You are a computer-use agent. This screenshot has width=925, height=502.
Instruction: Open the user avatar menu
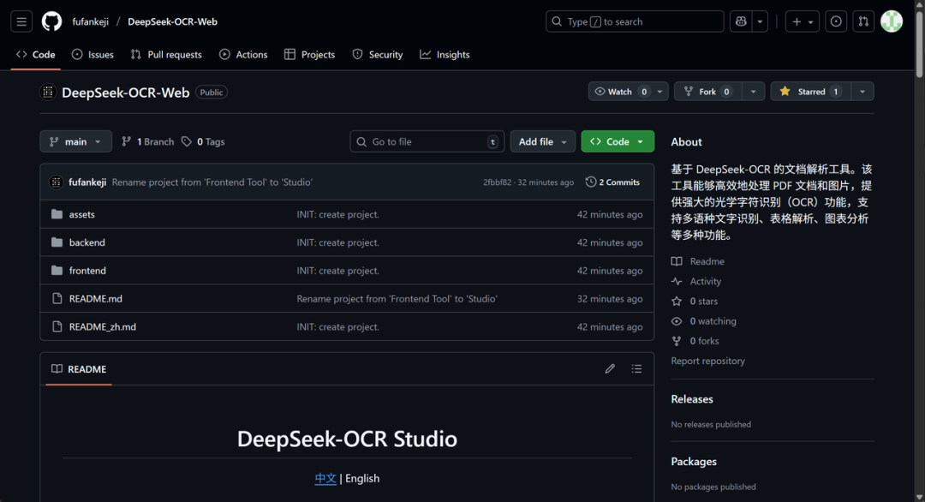892,21
